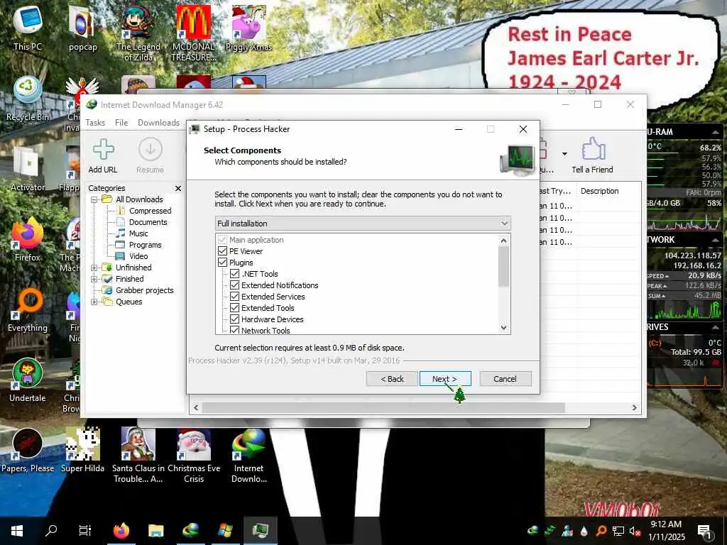Image resolution: width=727 pixels, height=545 pixels.
Task: Open McDonald Treasure desktop icon
Action: [194, 31]
